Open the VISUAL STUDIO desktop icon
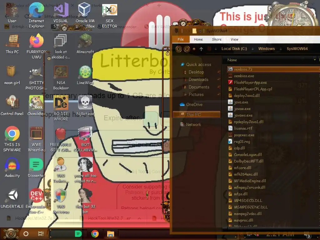This screenshot has width=320, height=240. pos(61,15)
